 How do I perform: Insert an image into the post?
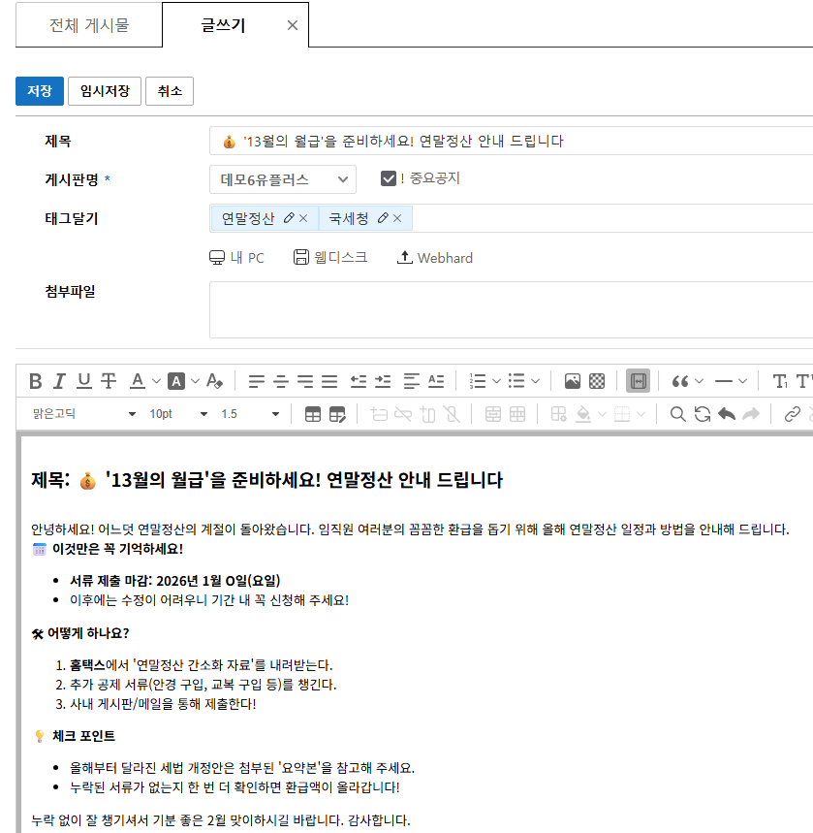[x=572, y=381]
